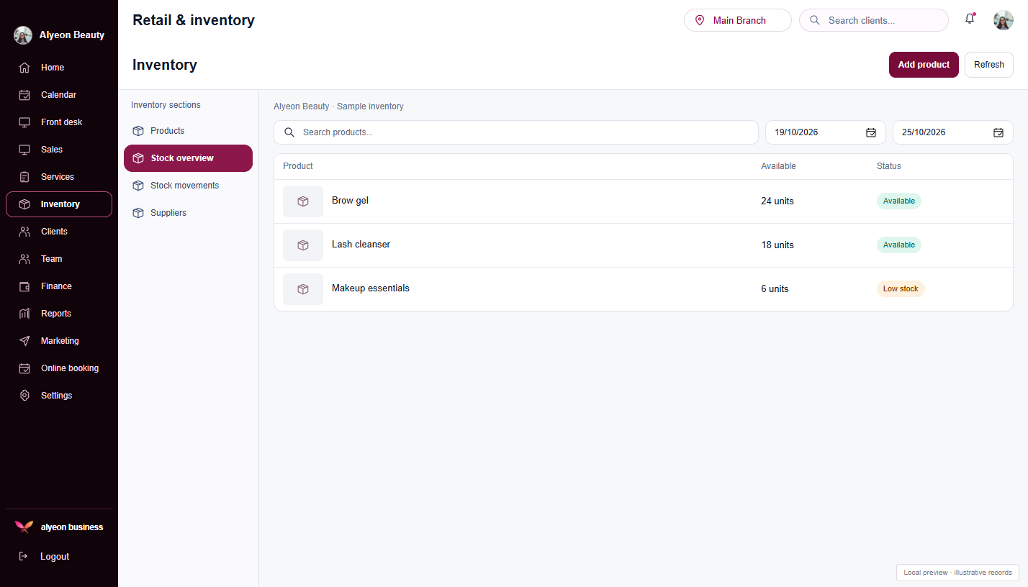Open user avatar in top bar
The height and width of the screenshot is (587, 1028).
point(1004,20)
